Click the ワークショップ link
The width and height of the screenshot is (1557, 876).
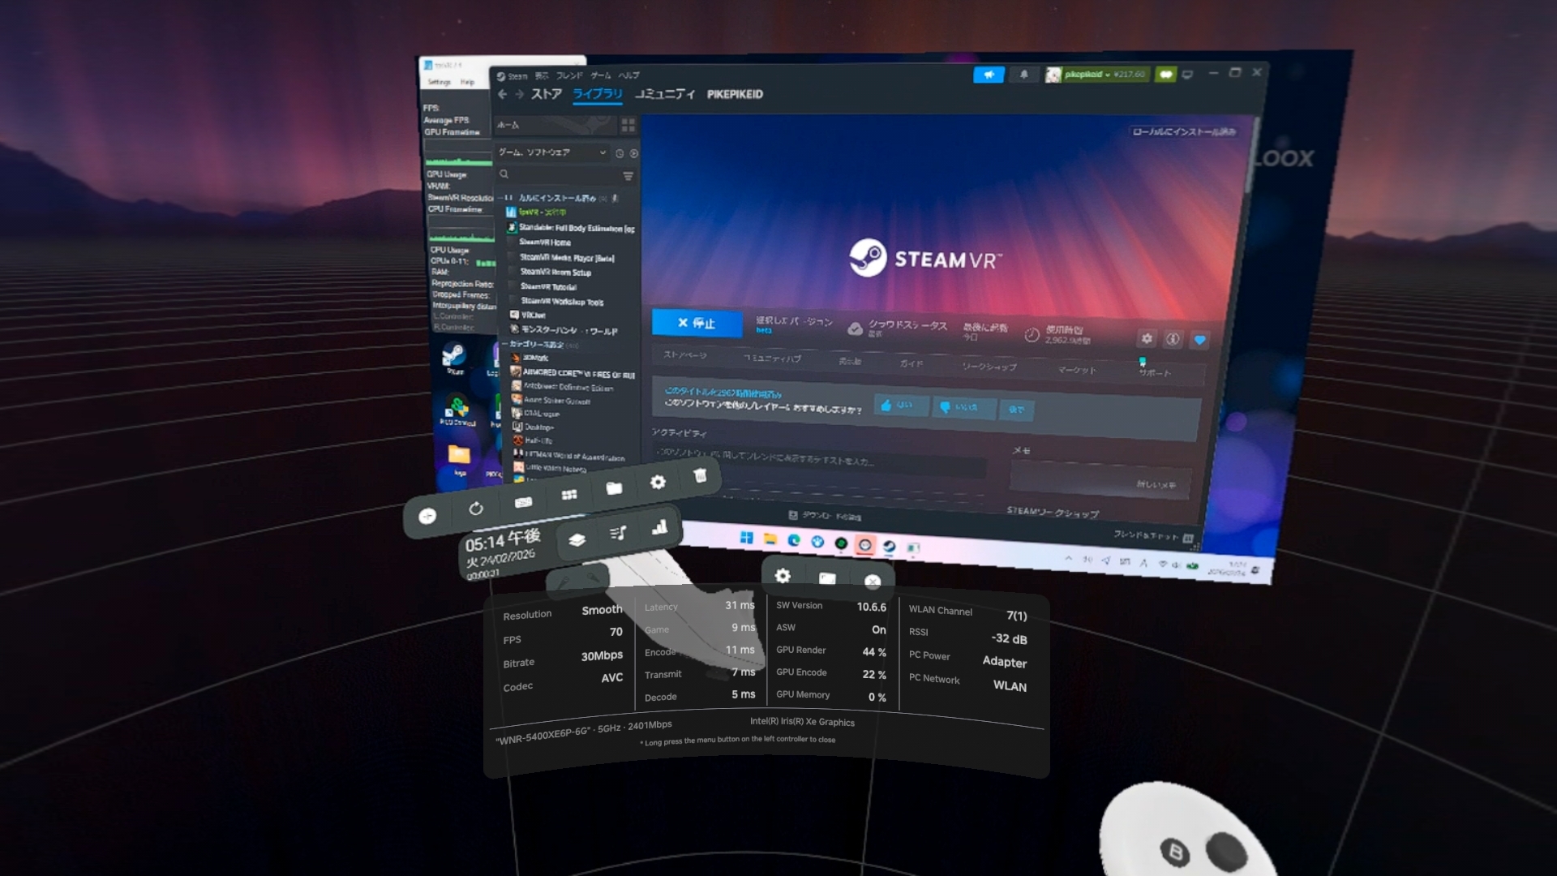(x=989, y=367)
